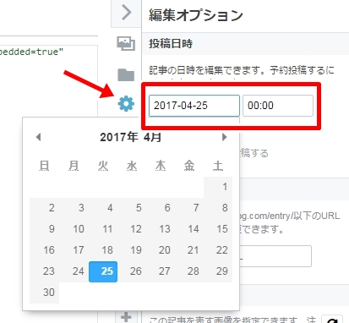Open the category folder icon
349x323 pixels.
tap(126, 74)
